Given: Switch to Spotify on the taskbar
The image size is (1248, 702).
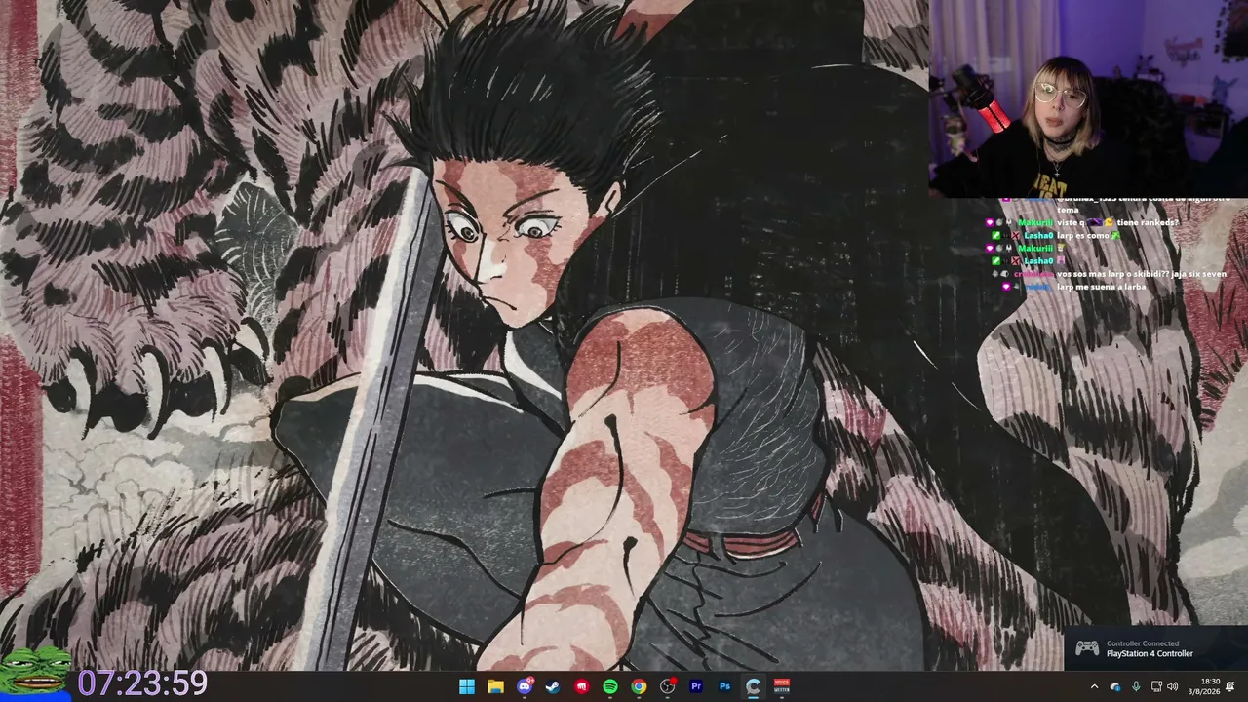Looking at the screenshot, I should click(x=610, y=686).
